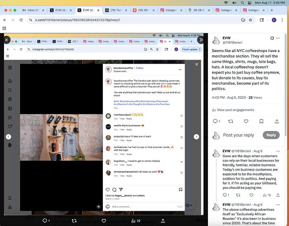
Task: Open Spotlight search in the macOS menu bar
Action: click(242, 3)
